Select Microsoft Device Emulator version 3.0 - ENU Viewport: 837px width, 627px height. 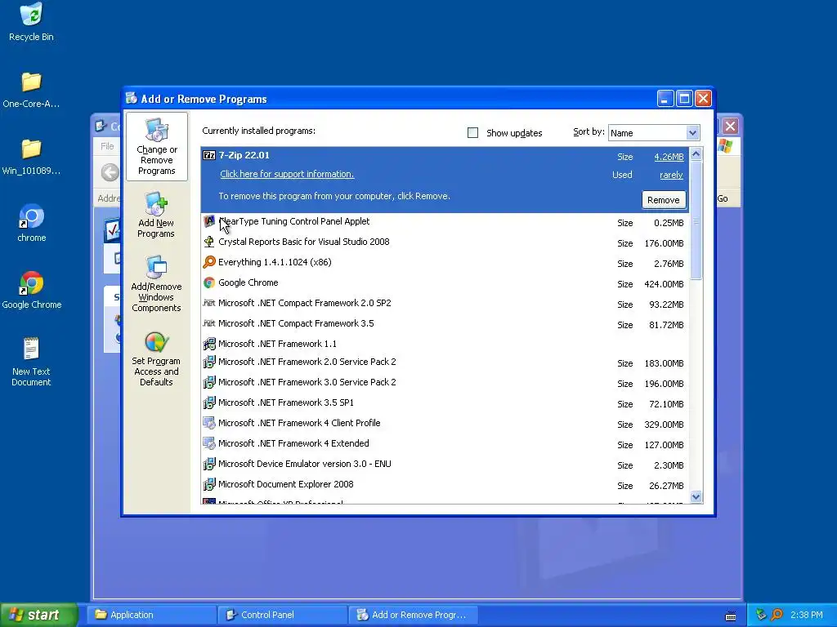coord(445,465)
